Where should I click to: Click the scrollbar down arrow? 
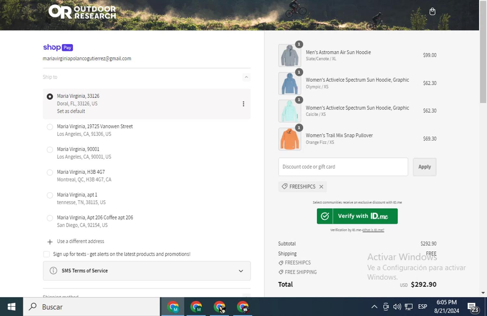tap(483, 293)
